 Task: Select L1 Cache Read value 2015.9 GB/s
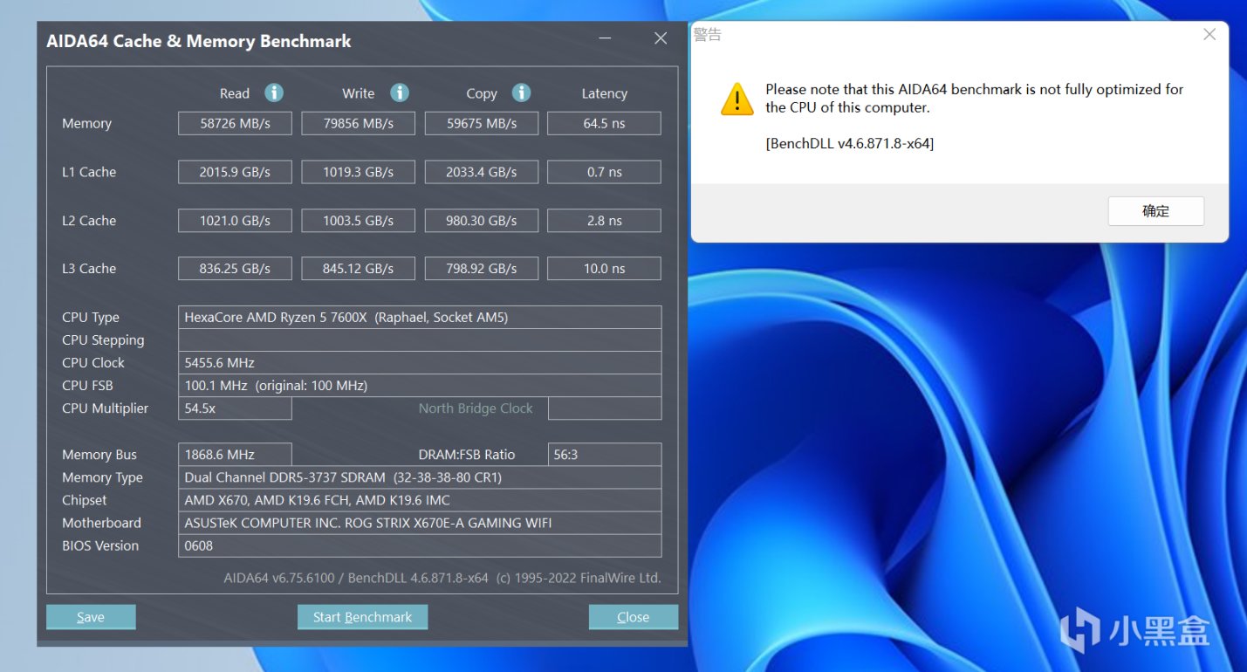coord(235,172)
